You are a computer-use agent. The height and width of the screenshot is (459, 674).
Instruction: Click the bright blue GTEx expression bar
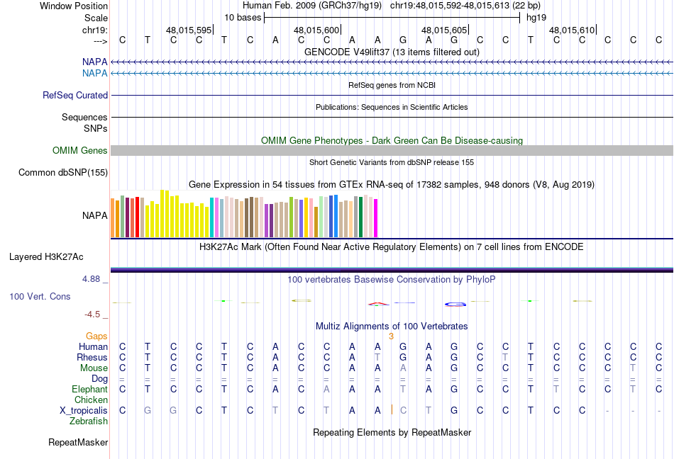(x=336, y=216)
